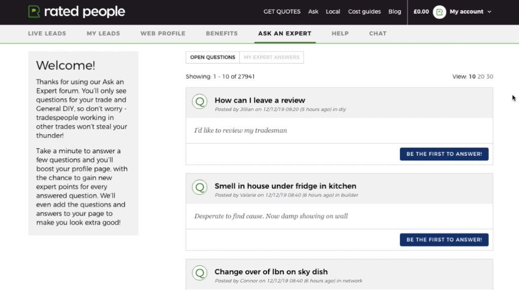Click the £0.00 account balance
Screen dimensions: 519x290
(421, 12)
